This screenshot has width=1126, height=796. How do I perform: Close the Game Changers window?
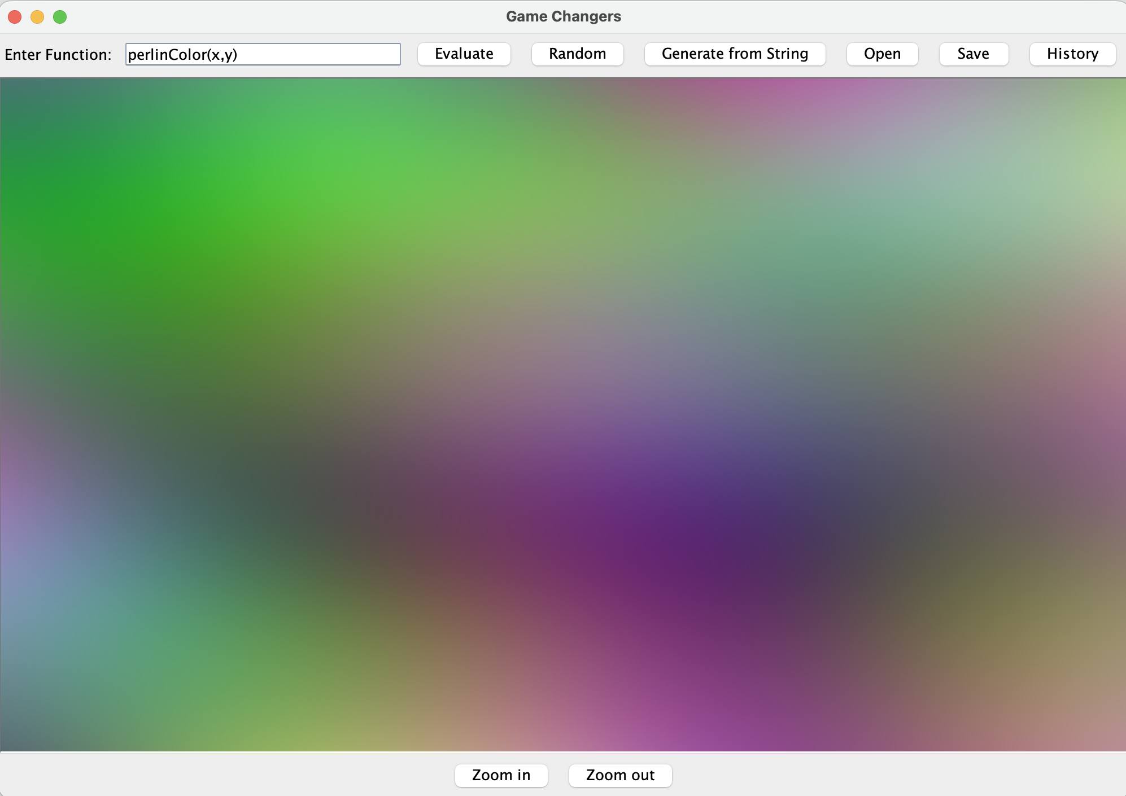pos(15,17)
